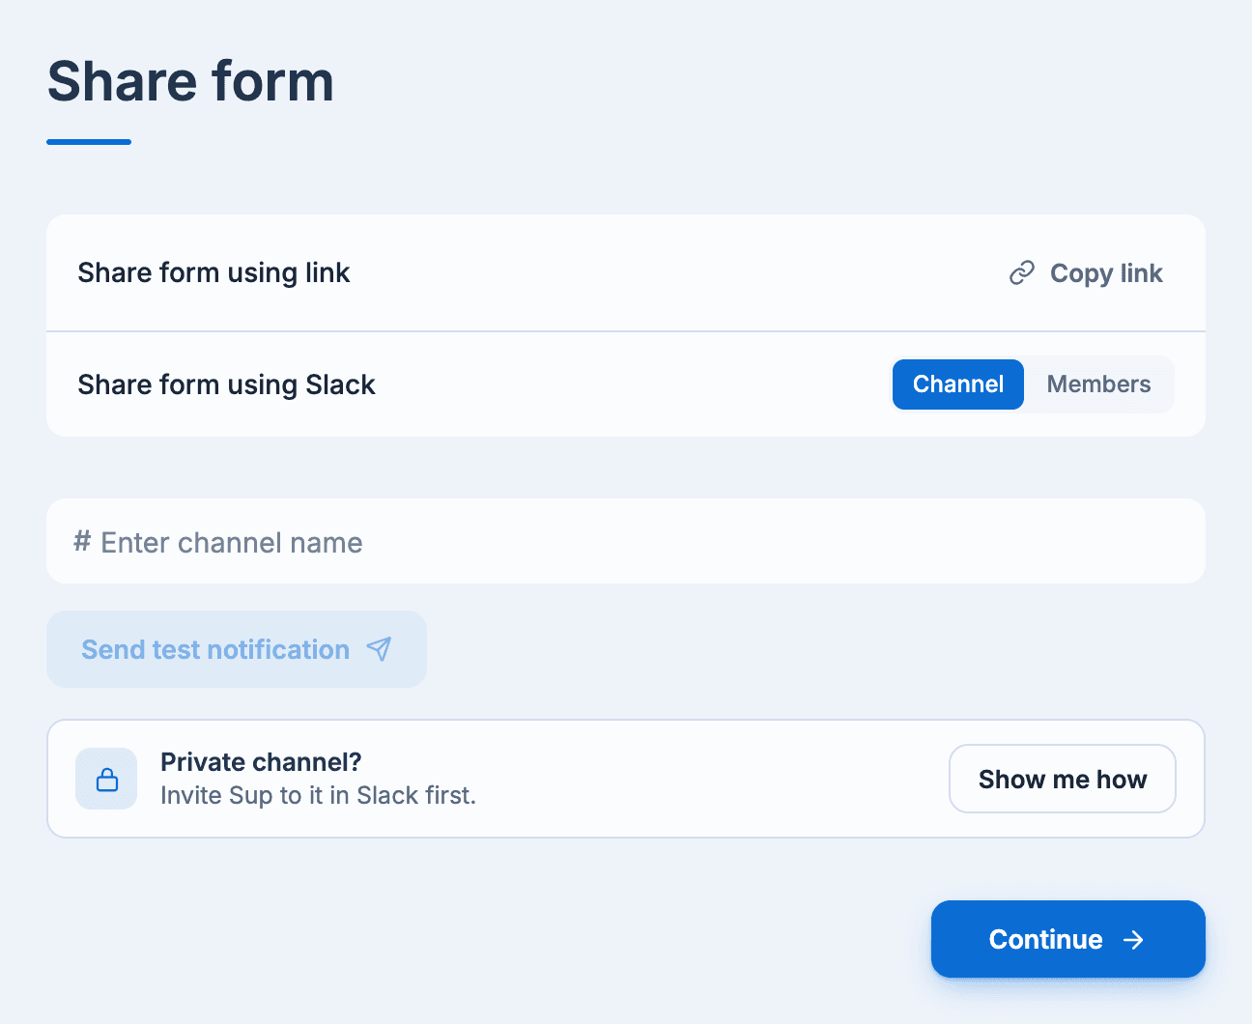Click the hash symbol in channel field
The height and width of the screenshot is (1024, 1252).
(x=83, y=541)
